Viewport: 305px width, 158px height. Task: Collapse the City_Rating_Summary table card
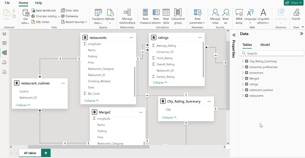coord(169,118)
